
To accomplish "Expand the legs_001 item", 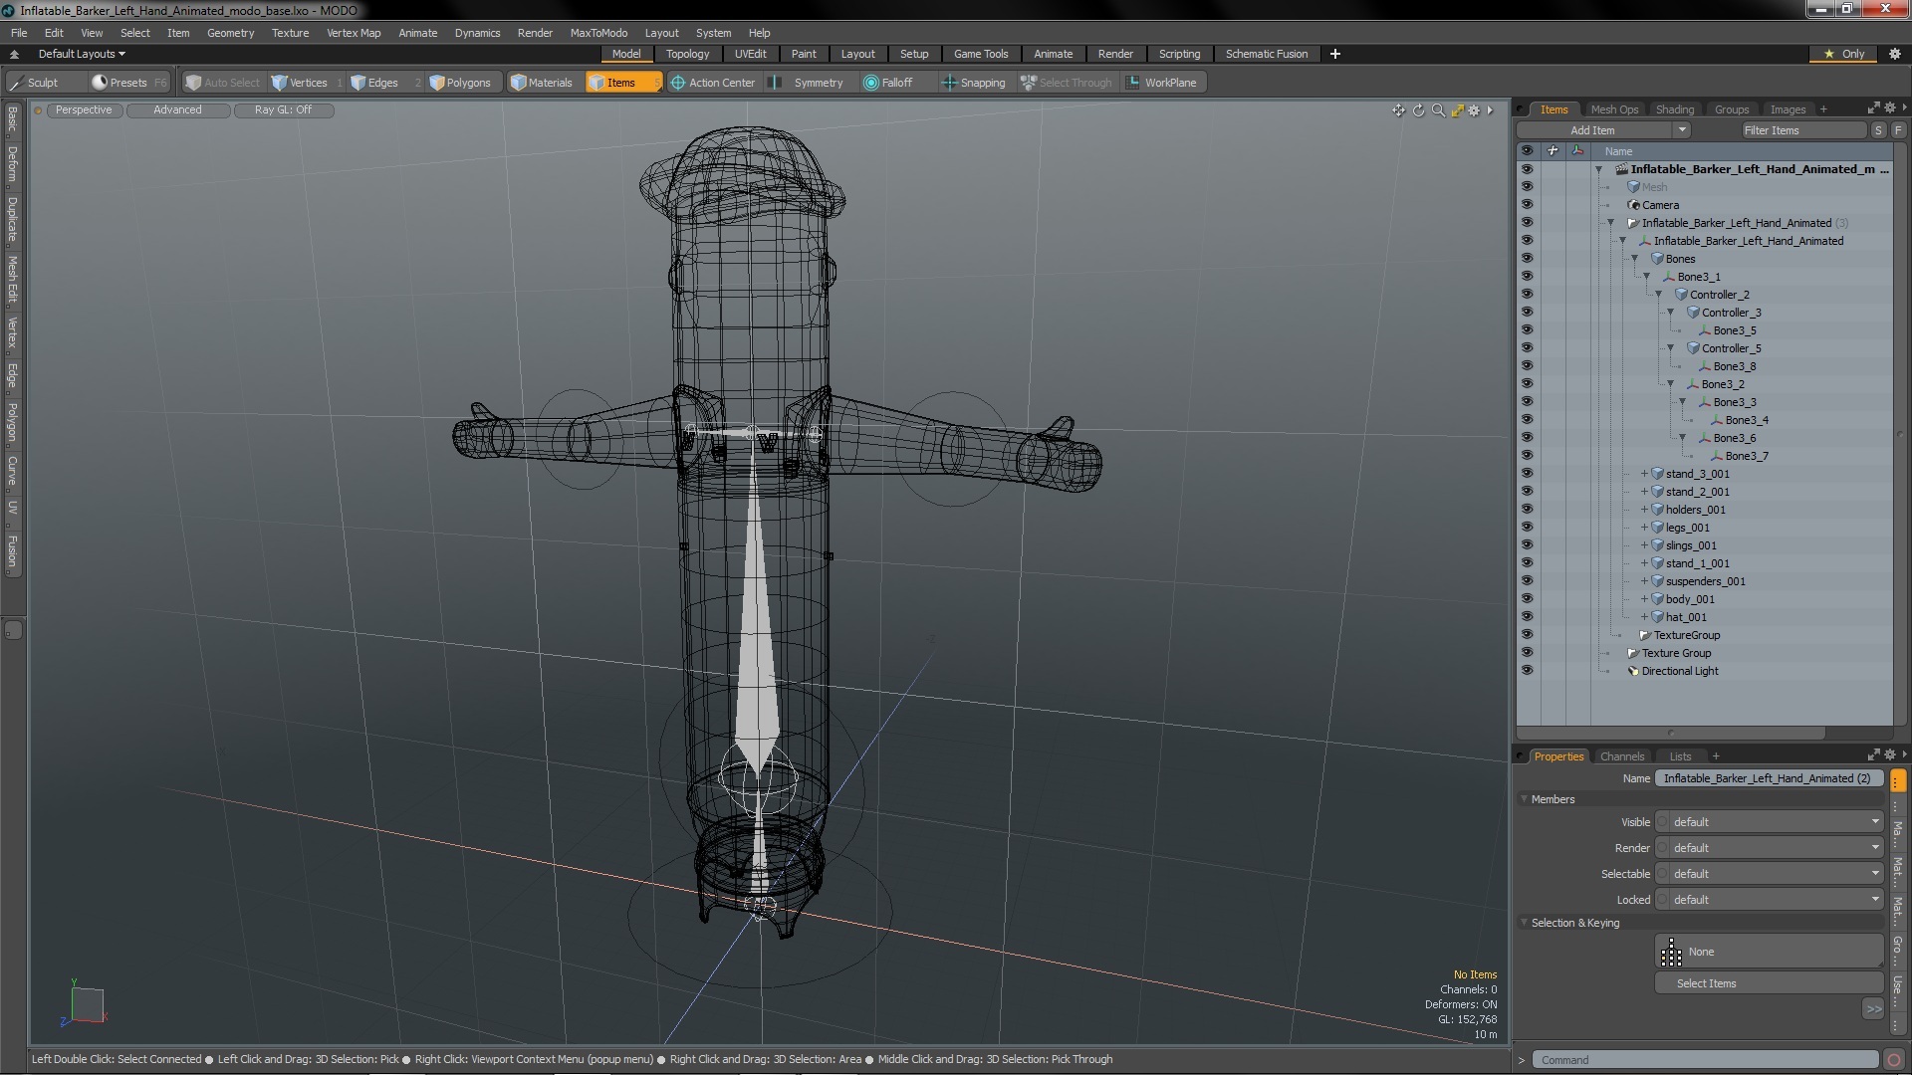I will coord(1644,528).
